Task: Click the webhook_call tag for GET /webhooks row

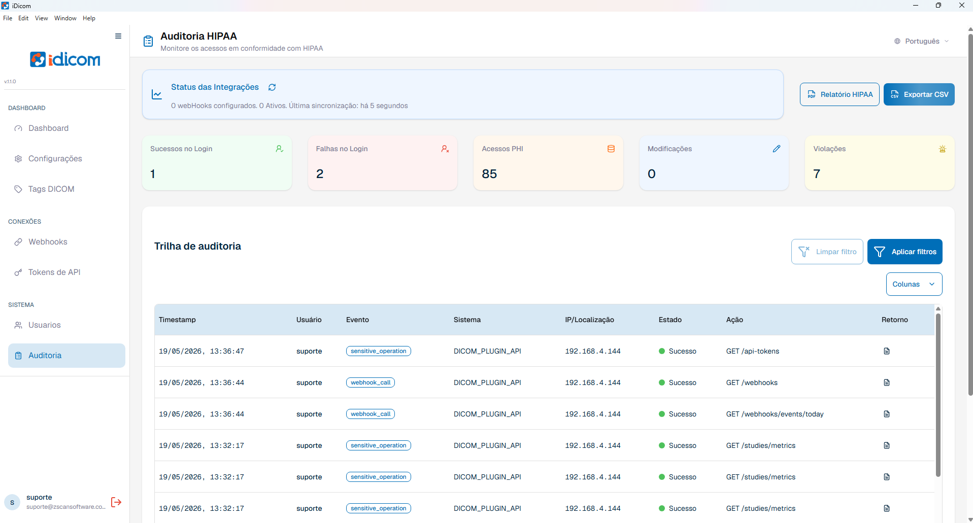Action: coord(371,382)
